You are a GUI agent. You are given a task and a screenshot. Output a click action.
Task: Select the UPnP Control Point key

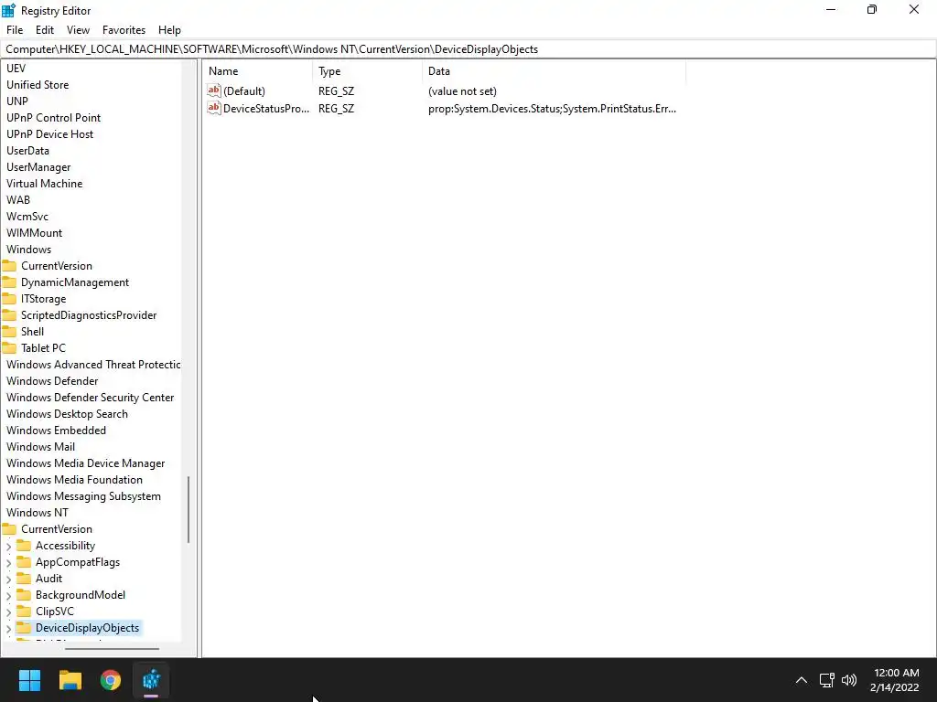53,118
